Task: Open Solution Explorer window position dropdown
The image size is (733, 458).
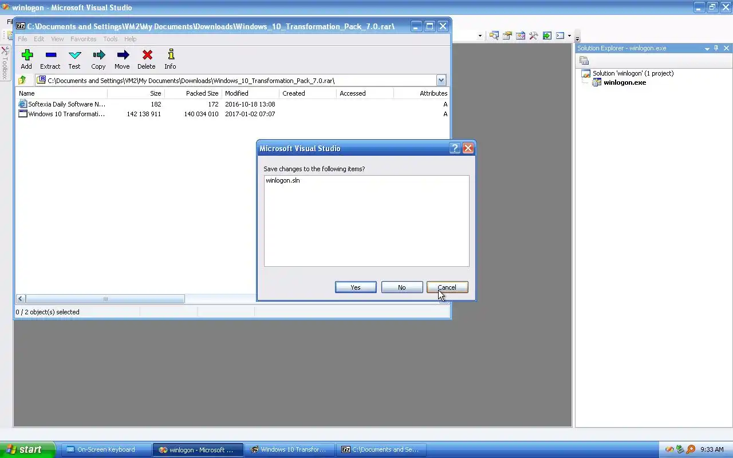Action: tap(707, 49)
